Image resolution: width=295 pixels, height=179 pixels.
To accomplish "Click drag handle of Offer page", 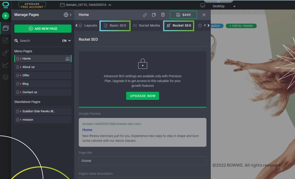I will pyautogui.click(x=17, y=75).
